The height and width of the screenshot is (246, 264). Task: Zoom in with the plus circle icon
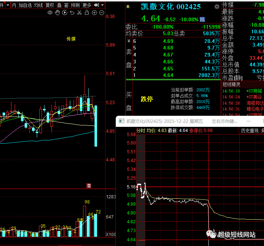tap(94, 12)
